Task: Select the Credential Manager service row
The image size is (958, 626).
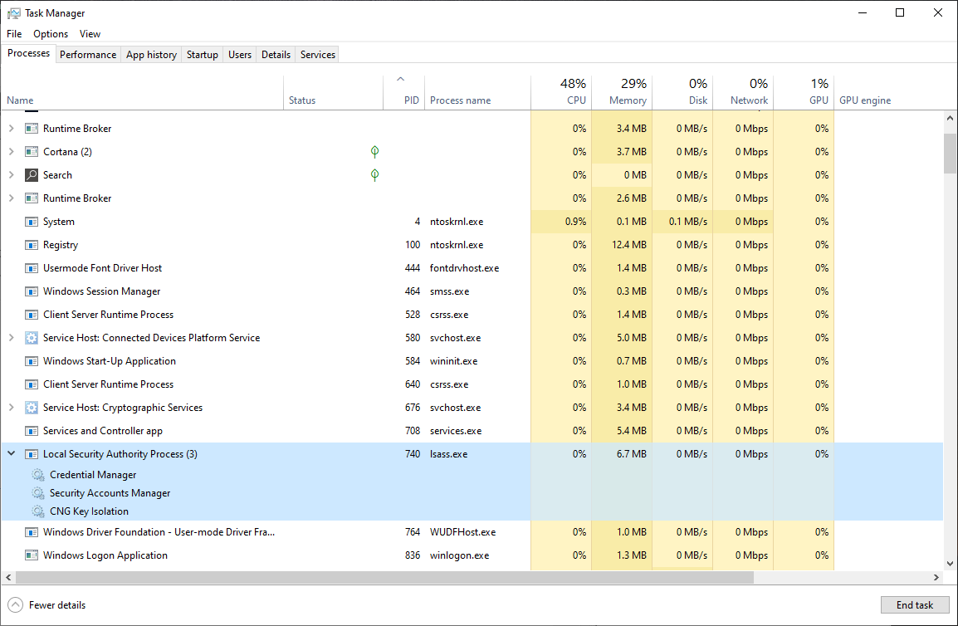Action: click(472, 474)
